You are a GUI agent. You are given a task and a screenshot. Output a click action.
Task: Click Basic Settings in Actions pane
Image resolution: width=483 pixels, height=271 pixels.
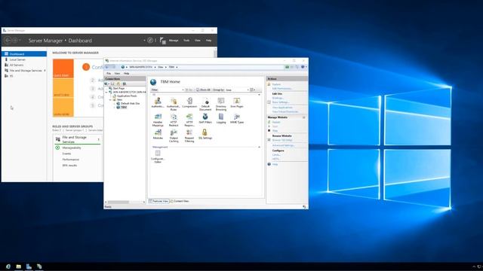coord(280,102)
